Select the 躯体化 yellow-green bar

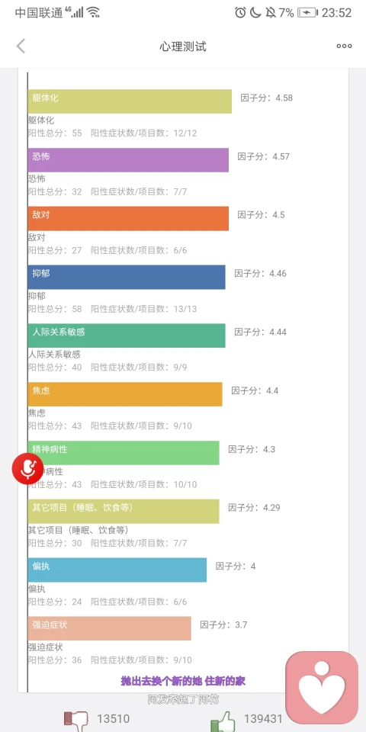(x=130, y=101)
